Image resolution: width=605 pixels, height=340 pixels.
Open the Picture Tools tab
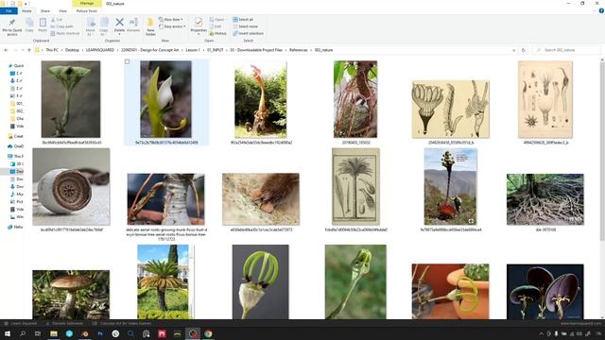(x=87, y=10)
